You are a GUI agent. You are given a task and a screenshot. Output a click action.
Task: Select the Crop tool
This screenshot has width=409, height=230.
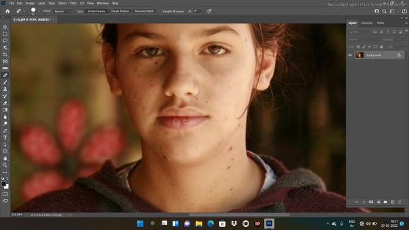pyautogui.click(x=5, y=54)
